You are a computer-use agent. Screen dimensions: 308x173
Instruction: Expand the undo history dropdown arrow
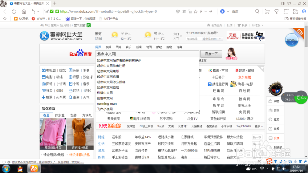tap(38, 12)
